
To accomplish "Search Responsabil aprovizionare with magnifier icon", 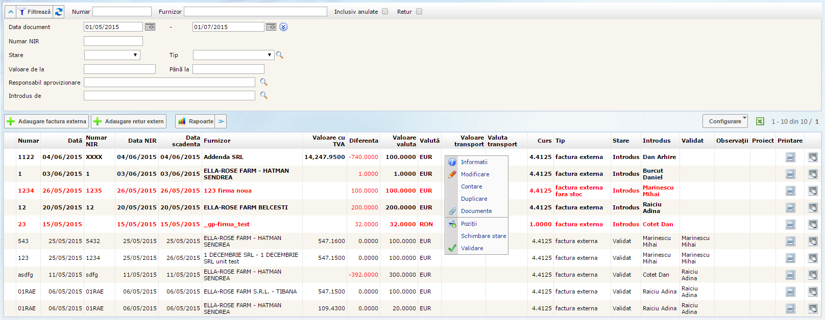I will point(263,82).
